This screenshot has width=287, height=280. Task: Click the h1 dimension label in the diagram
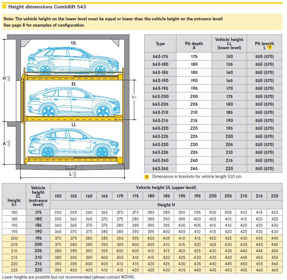[x=134, y=97]
